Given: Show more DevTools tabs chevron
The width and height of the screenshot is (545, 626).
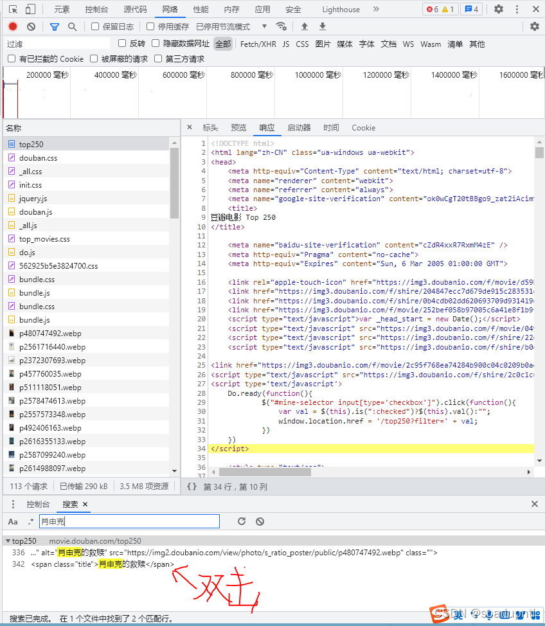Looking at the screenshot, I should point(376,9).
